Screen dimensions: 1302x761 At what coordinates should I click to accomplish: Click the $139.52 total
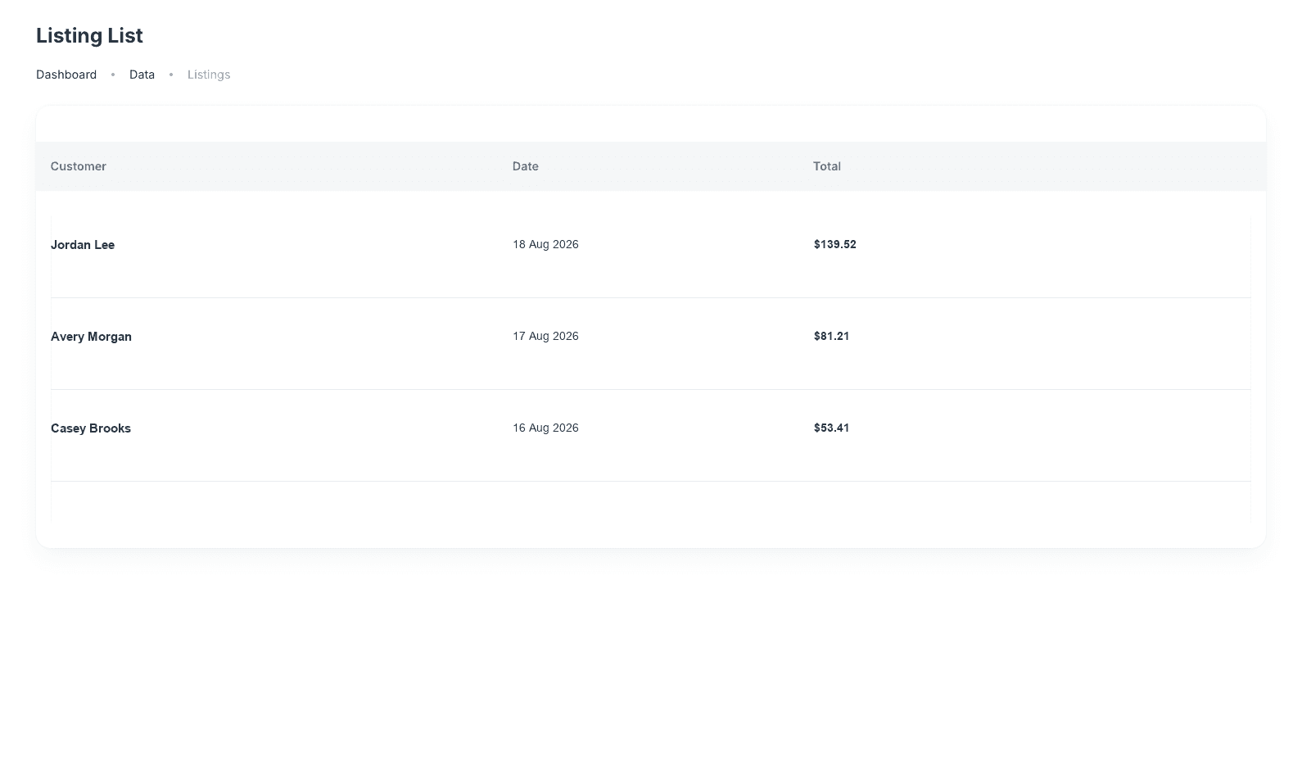[x=835, y=244]
